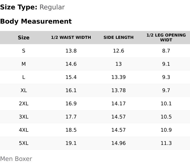
Task: Select the S size row label
Action: pyautogui.click(x=24, y=51)
